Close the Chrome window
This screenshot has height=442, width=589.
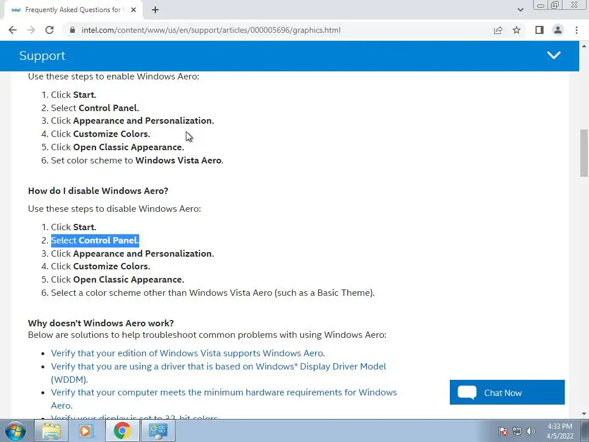(x=575, y=5)
